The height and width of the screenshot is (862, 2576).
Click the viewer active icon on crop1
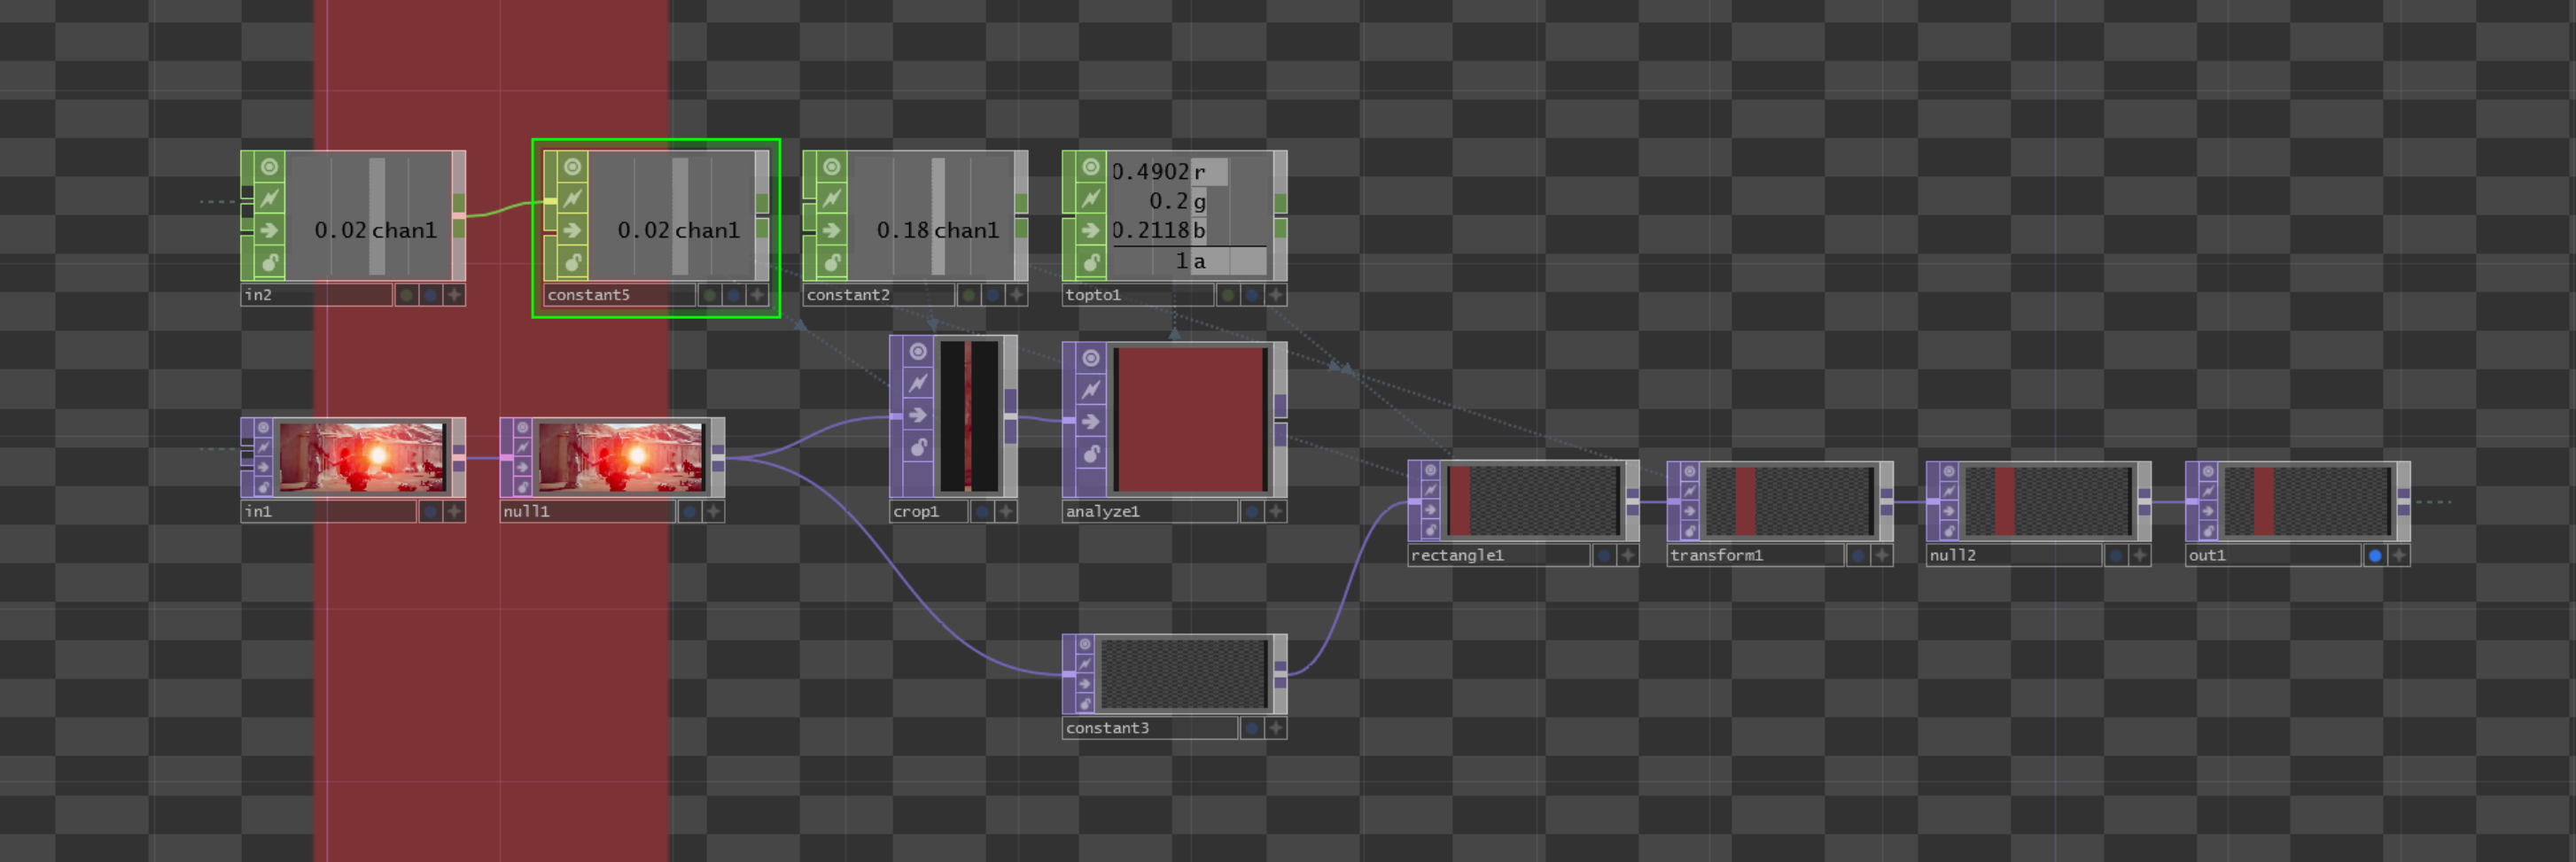[x=918, y=352]
